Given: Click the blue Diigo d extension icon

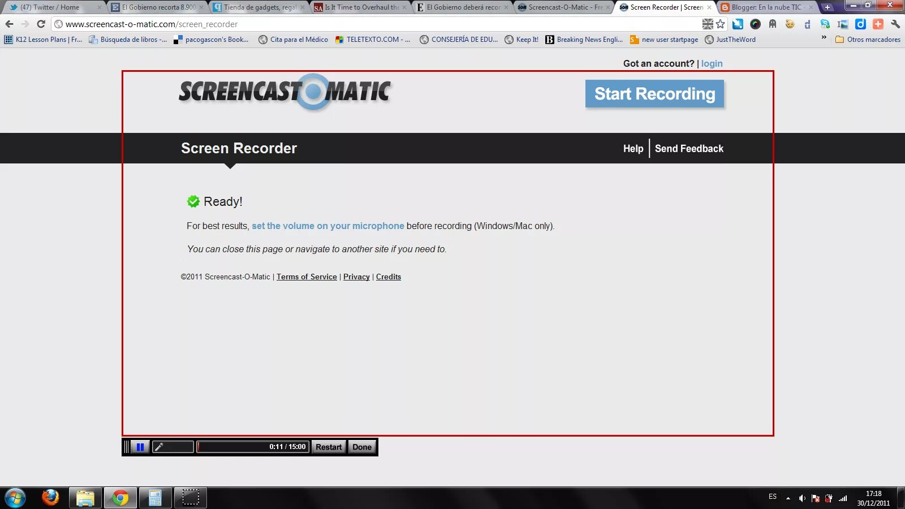Looking at the screenshot, I should point(860,24).
